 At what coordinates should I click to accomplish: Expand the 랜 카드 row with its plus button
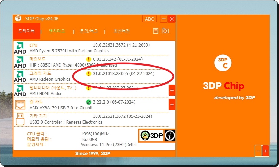(x=172, y=105)
